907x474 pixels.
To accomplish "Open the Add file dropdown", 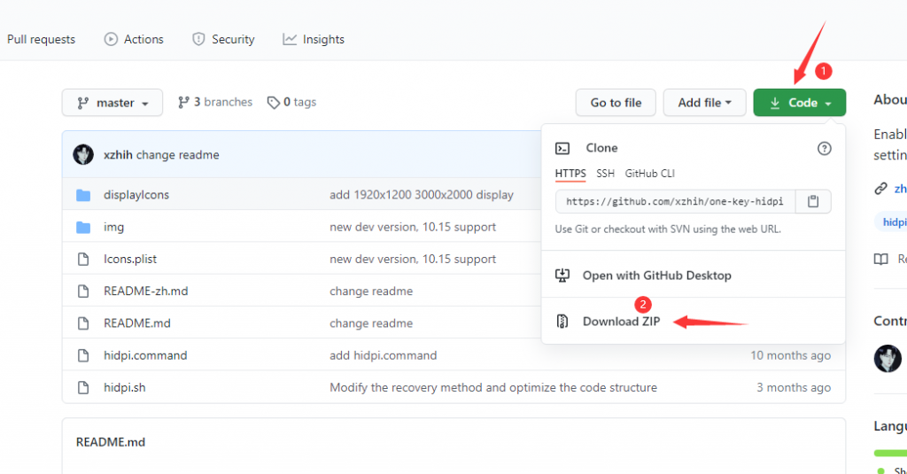I will [x=704, y=103].
